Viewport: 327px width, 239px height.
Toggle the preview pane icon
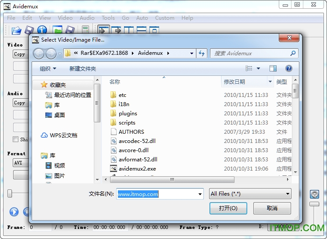tap(273, 68)
